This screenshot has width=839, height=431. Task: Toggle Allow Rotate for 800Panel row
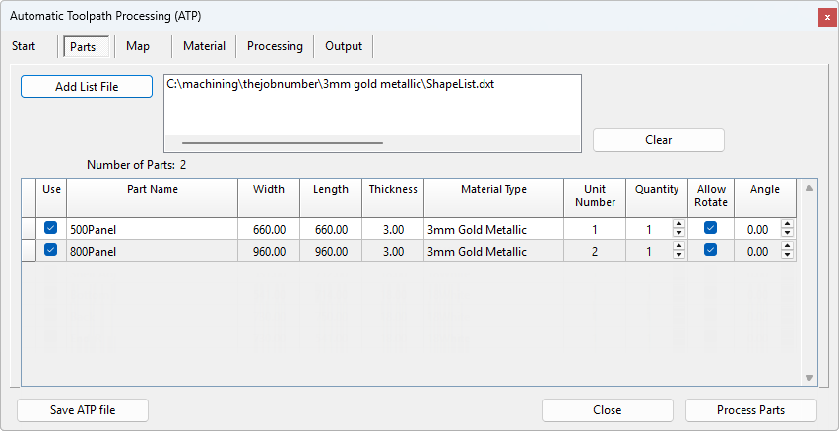point(710,251)
